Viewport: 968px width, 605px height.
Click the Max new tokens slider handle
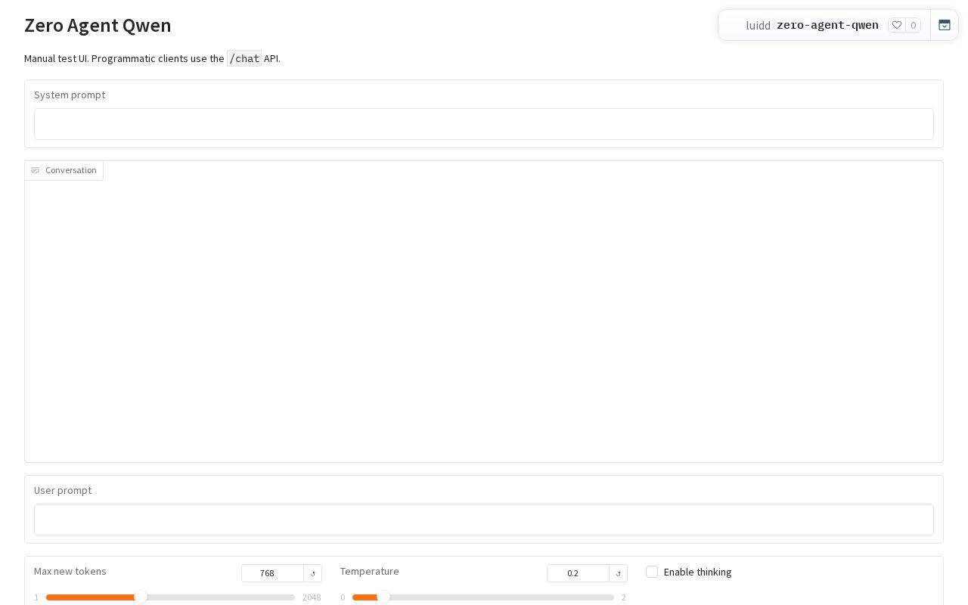click(x=141, y=597)
